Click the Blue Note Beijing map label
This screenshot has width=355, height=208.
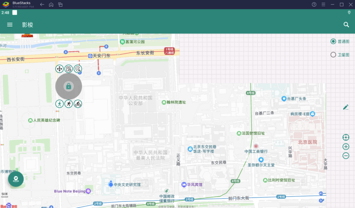point(69,191)
